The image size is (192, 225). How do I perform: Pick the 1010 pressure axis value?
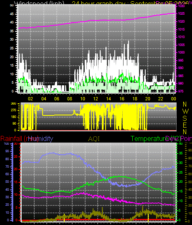(x=181, y=37)
